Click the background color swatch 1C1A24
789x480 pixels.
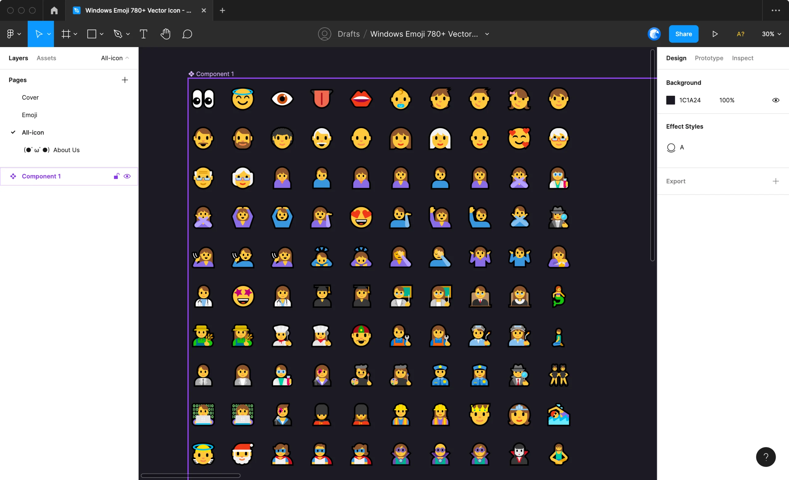(x=670, y=100)
